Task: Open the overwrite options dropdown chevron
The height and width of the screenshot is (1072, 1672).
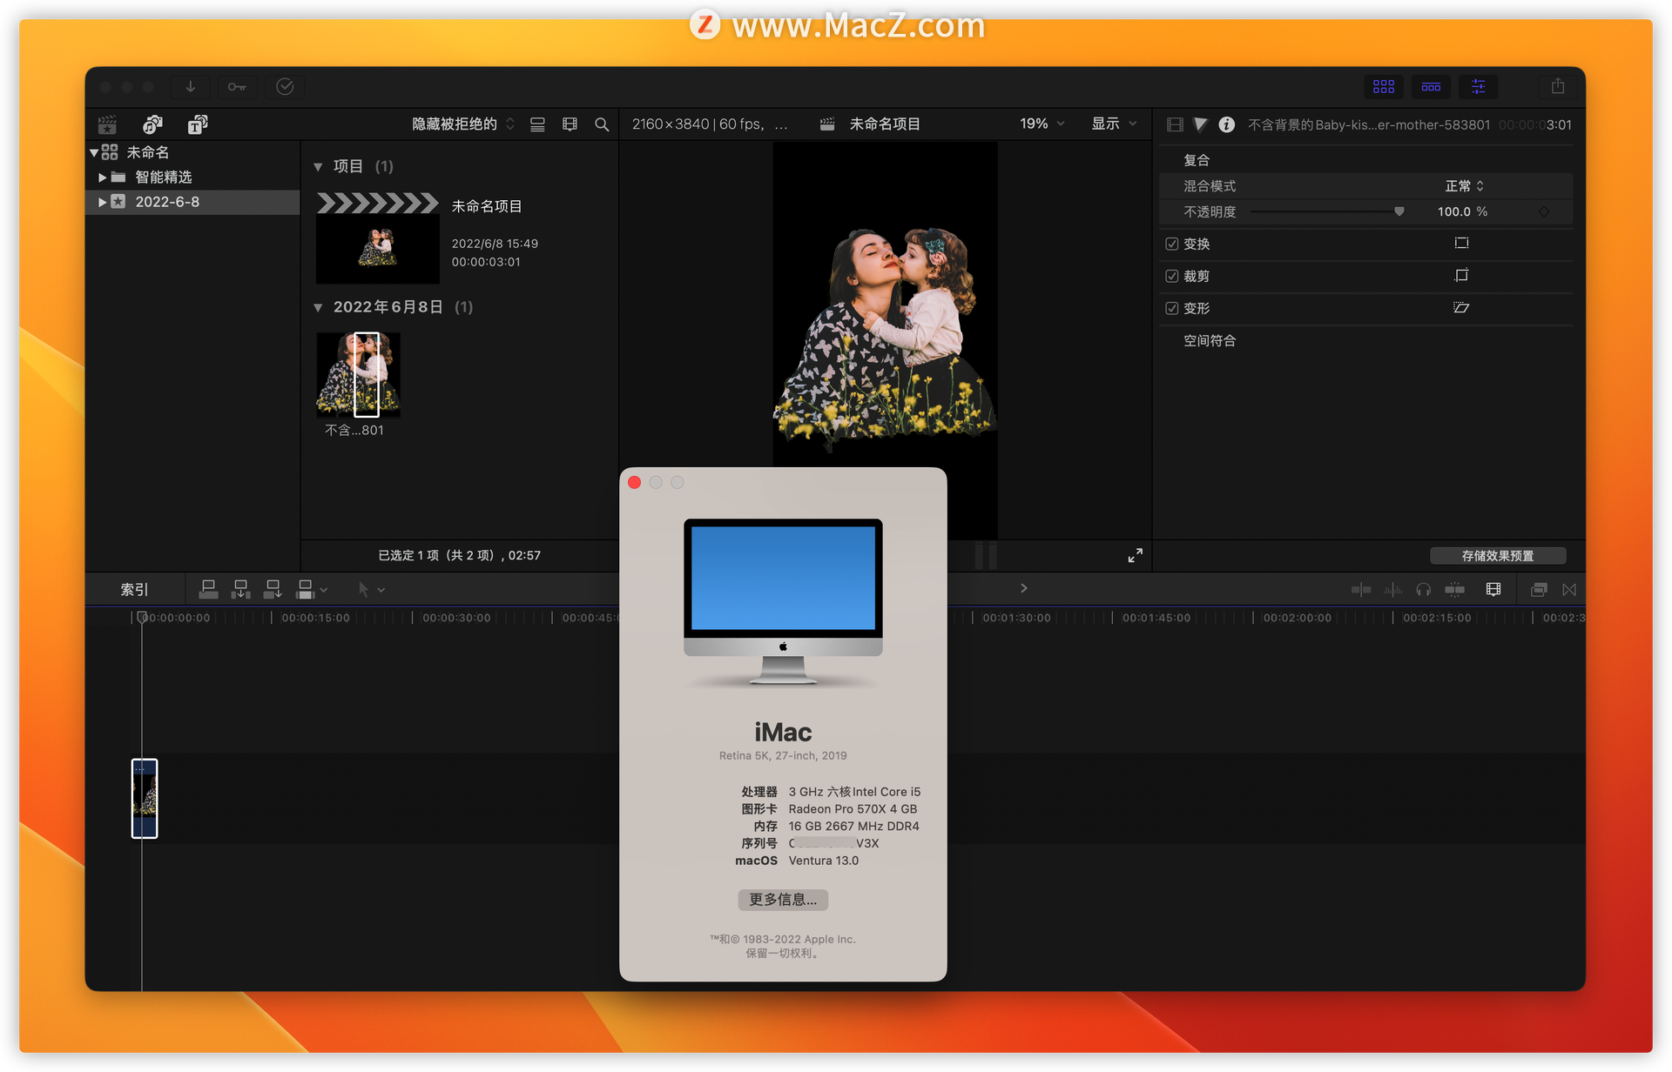Action: (x=324, y=590)
